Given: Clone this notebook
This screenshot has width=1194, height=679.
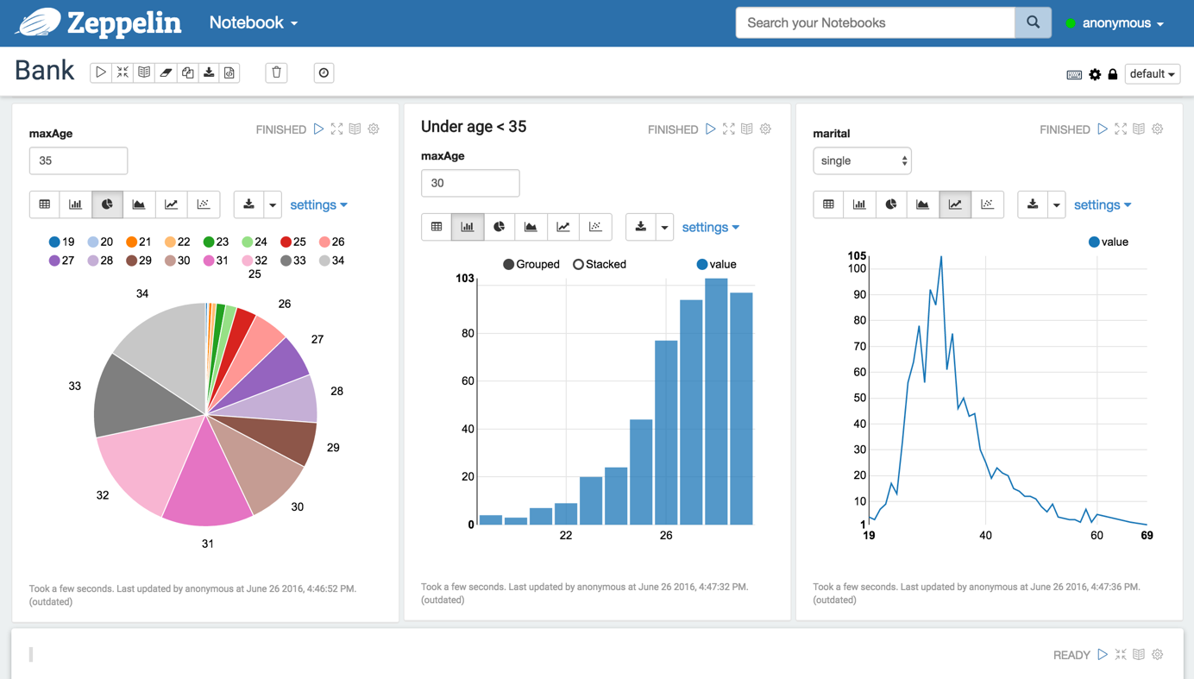Looking at the screenshot, I should click(x=187, y=72).
